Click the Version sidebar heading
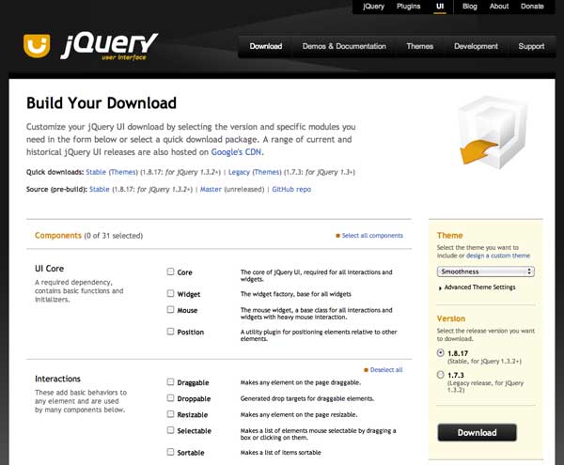564x465 pixels. coord(451,318)
